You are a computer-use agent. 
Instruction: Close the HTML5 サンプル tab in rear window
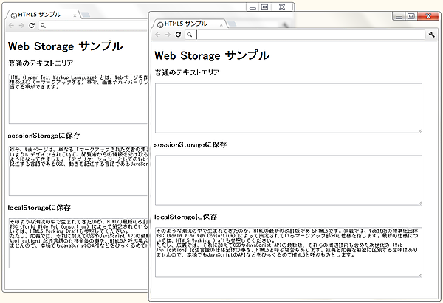point(75,15)
